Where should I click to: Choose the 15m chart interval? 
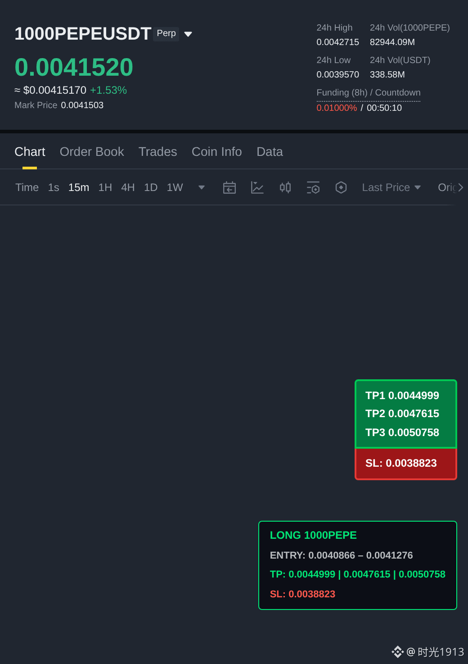(x=79, y=187)
